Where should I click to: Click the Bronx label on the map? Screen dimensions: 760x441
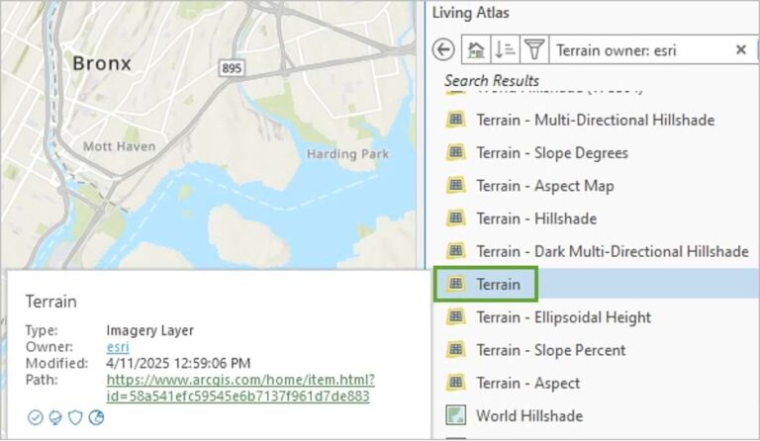coord(102,63)
